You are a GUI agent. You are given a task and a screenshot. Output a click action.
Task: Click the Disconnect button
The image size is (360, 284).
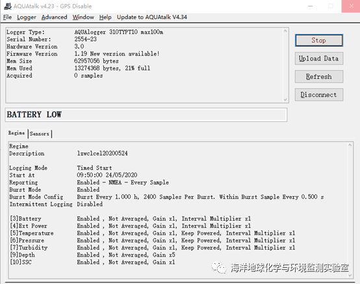click(x=319, y=94)
